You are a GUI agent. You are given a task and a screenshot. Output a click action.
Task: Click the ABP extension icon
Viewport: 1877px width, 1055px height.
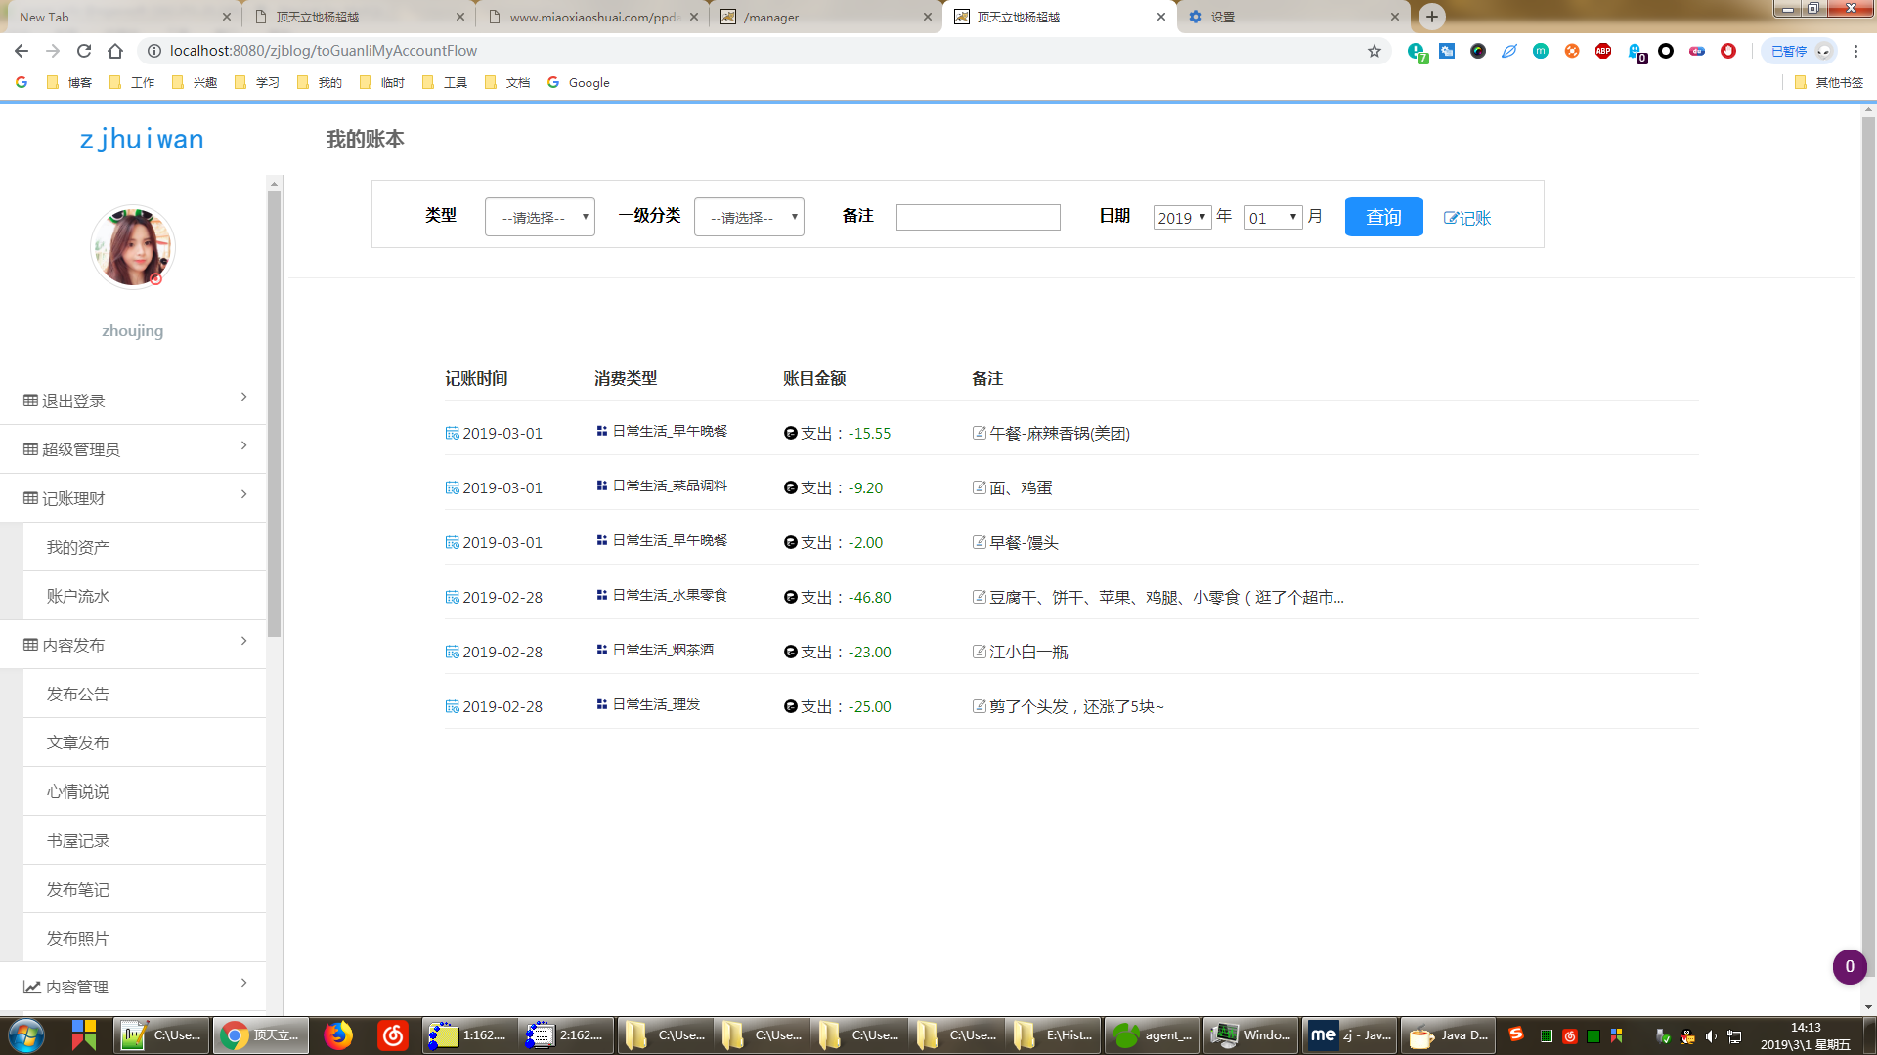1603,51
